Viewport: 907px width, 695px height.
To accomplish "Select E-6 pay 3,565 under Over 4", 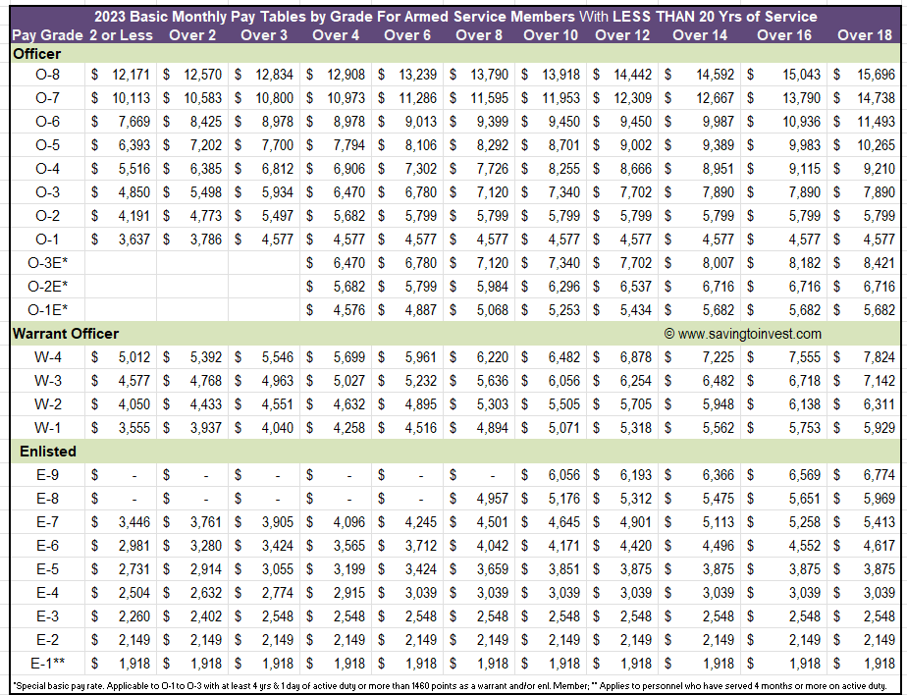I will [349, 546].
